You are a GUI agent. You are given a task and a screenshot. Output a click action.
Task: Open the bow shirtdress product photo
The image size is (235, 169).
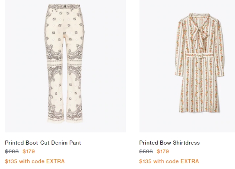click(x=187, y=66)
